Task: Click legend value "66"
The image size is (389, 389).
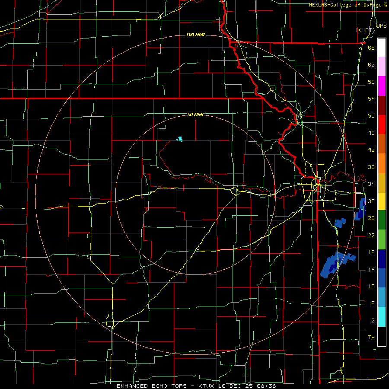Action: (371, 48)
